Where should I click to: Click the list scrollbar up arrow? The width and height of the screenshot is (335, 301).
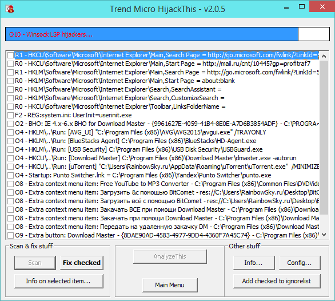pyautogui.click(x=324, y=56)
